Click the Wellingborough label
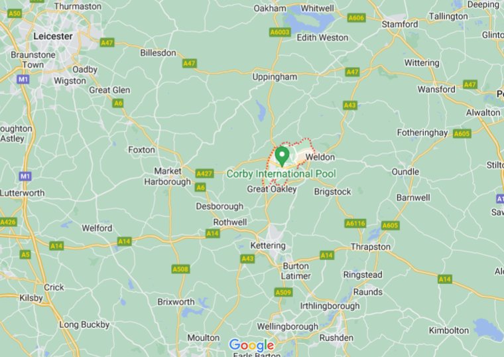This screenshot has width=504, height=357. coord(287,326)
